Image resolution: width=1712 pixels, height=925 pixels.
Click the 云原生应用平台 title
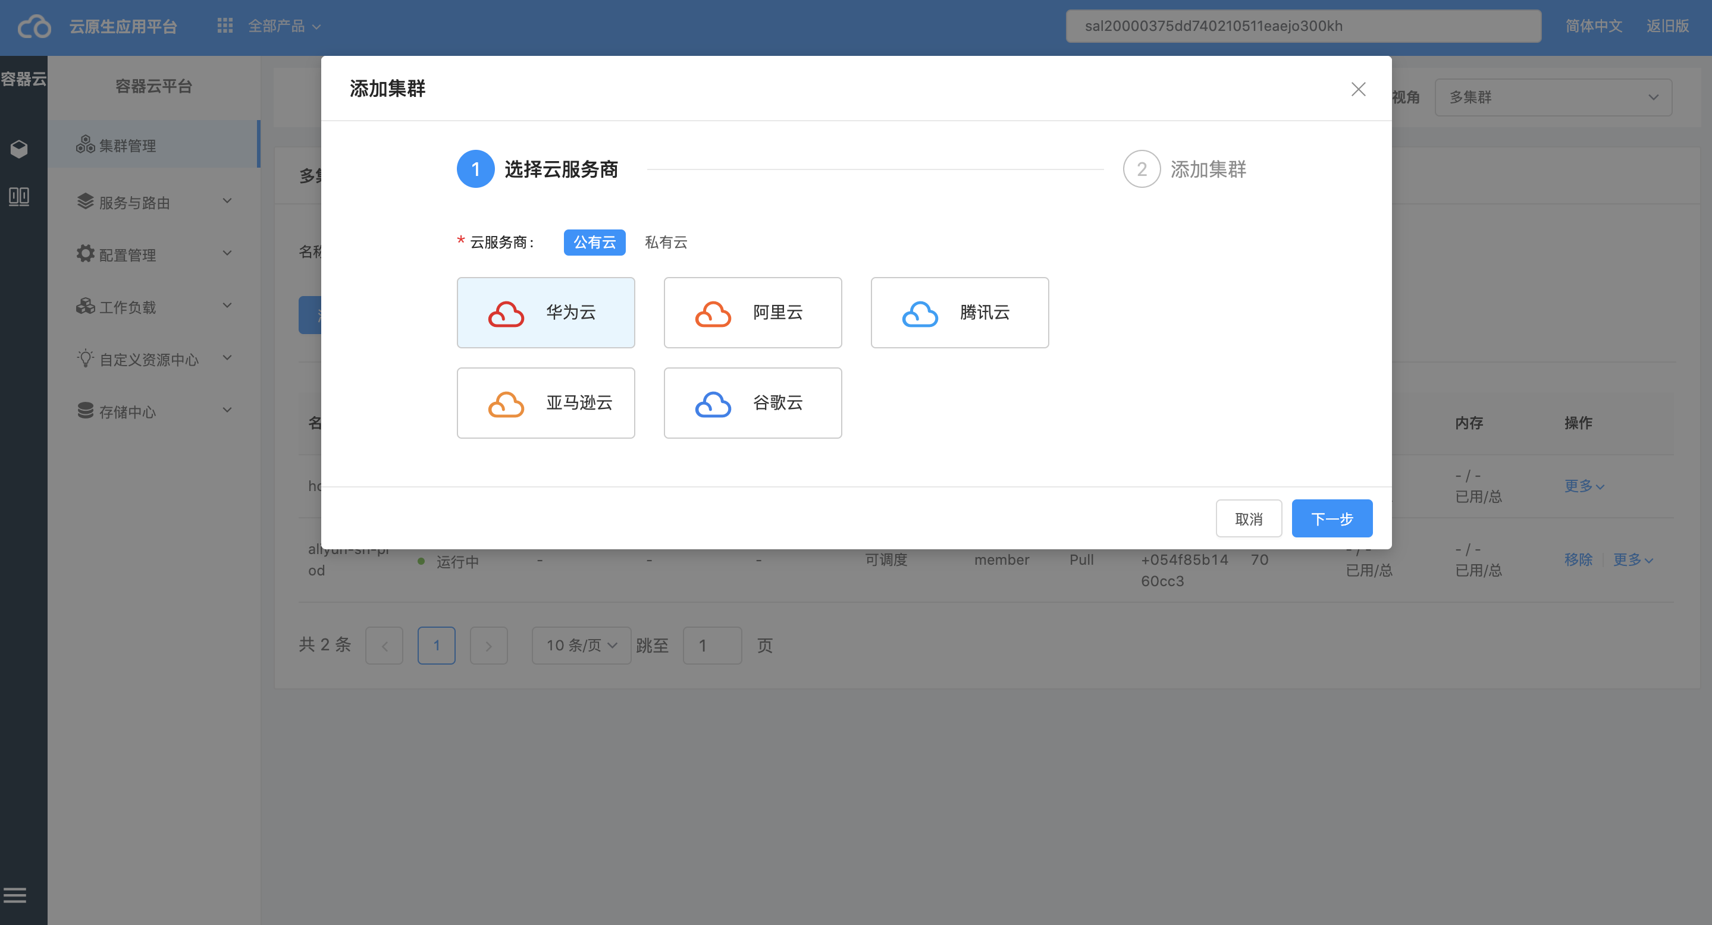pos(123,27)
